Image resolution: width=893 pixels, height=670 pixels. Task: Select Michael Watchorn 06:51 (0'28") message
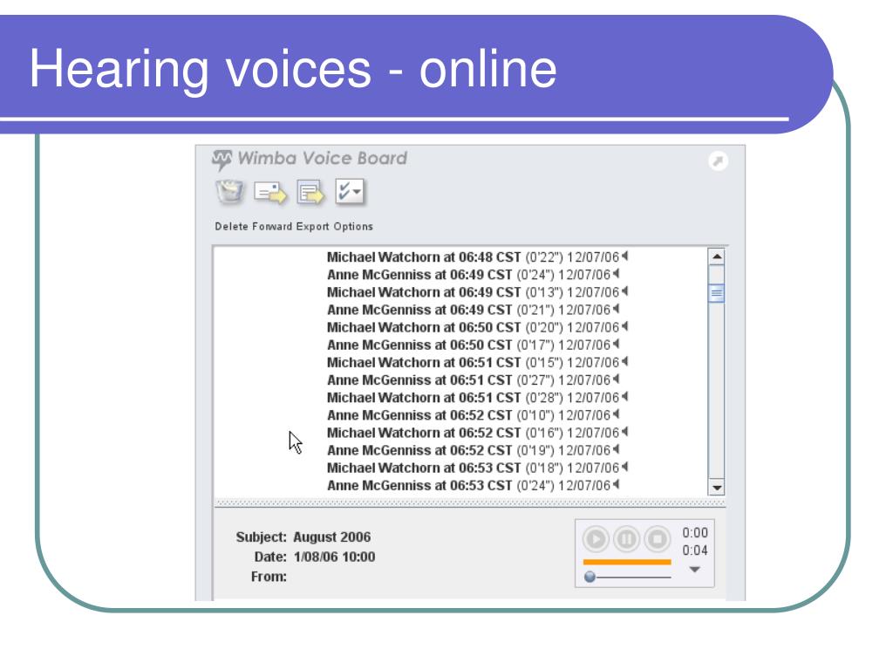477,398
